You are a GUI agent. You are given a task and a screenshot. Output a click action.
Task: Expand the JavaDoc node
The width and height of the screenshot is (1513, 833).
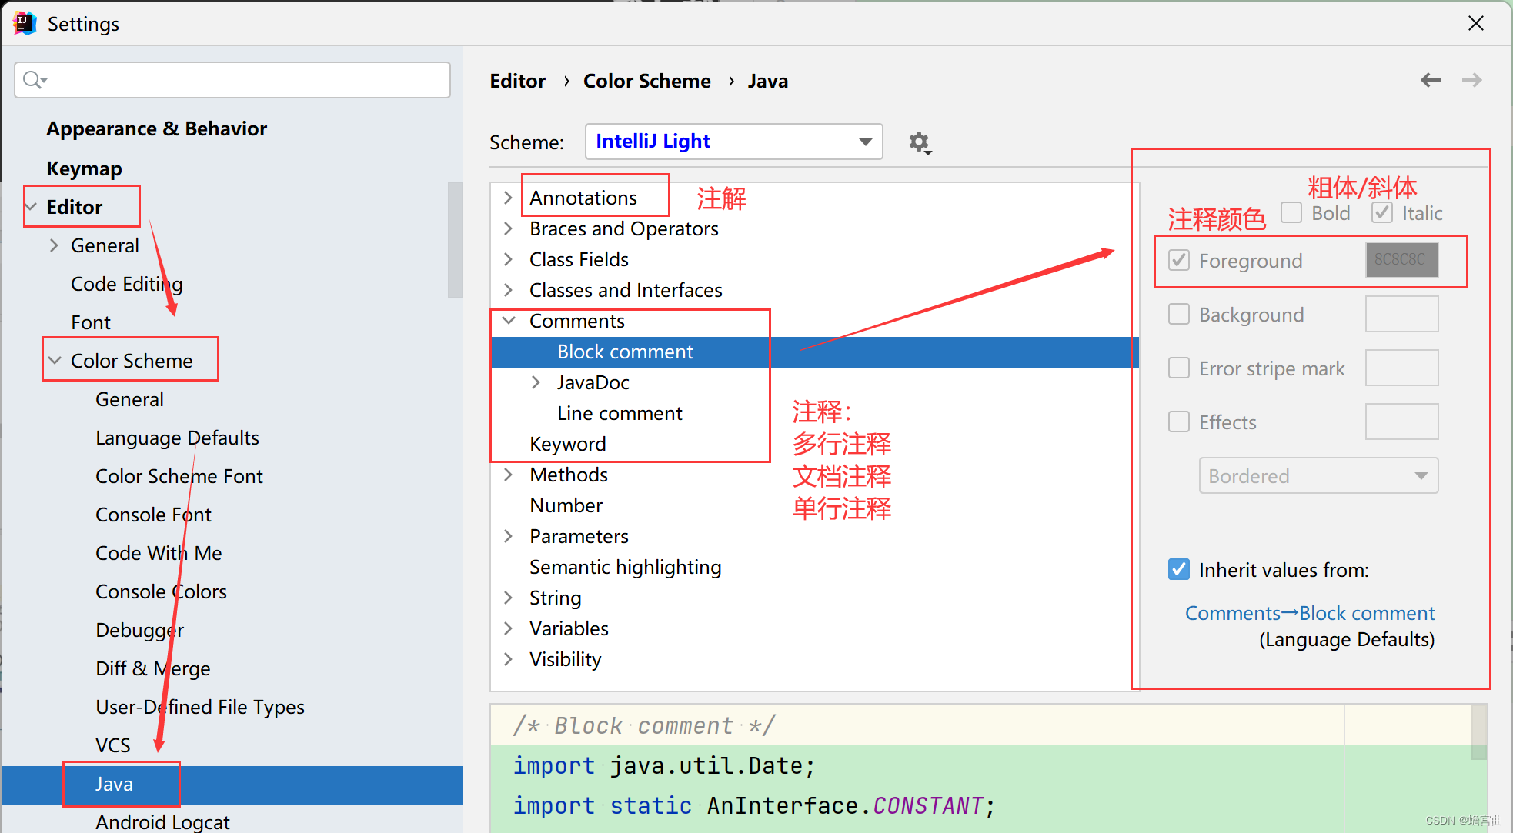[536, 382]
